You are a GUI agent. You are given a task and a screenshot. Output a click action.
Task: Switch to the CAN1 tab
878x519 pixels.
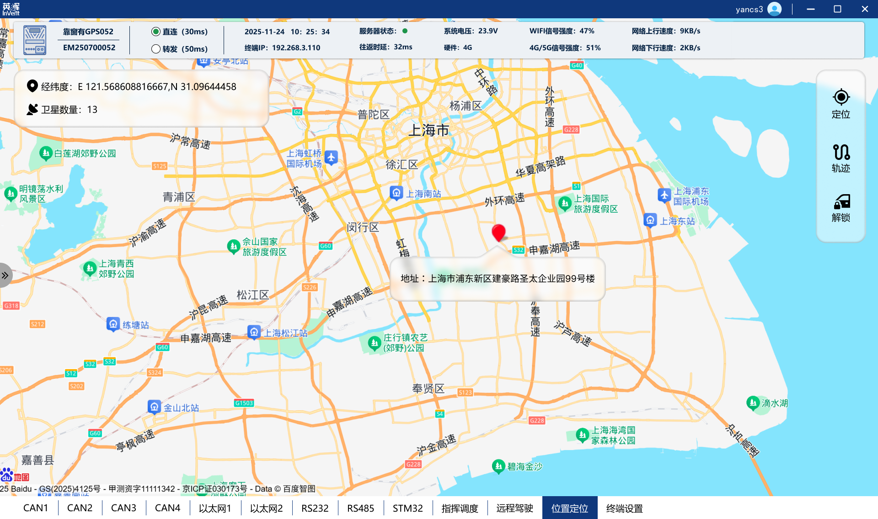pyautogui.click(x=36, y=508)
